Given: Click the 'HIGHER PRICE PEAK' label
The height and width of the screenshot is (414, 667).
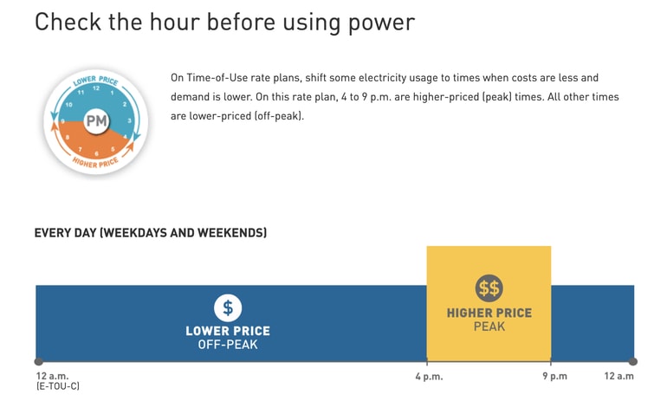Looking at the screenshot, I should 489,320.
